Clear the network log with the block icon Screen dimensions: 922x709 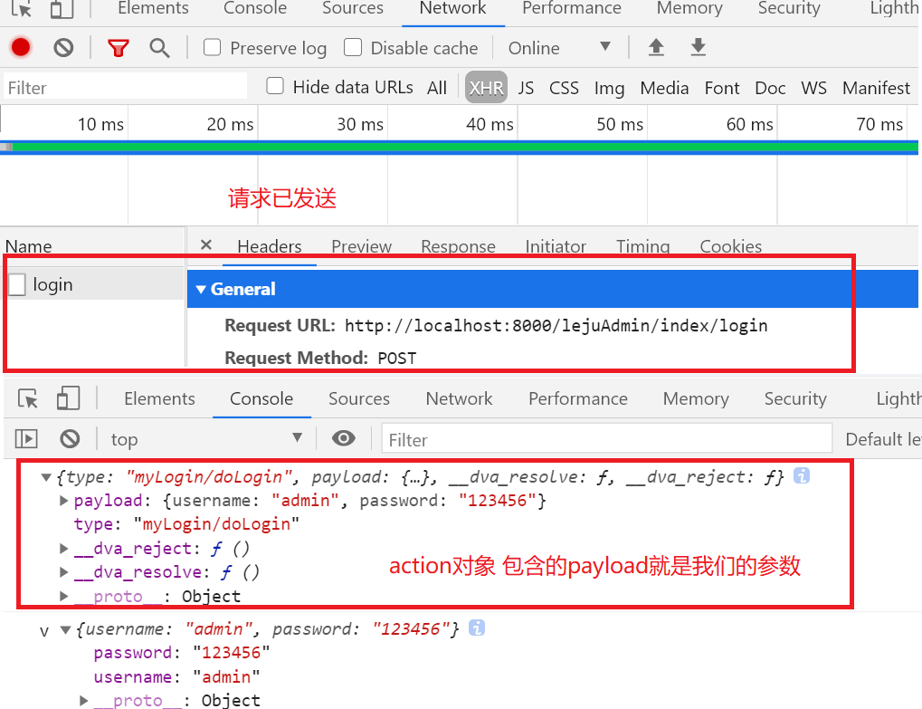pos(63,47)
